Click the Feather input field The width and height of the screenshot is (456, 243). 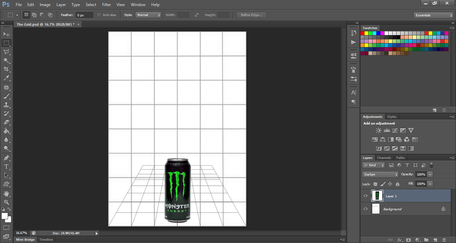coord(84,15)
